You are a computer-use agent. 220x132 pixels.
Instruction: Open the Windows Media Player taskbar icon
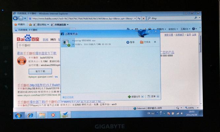[x=53, y=115]
